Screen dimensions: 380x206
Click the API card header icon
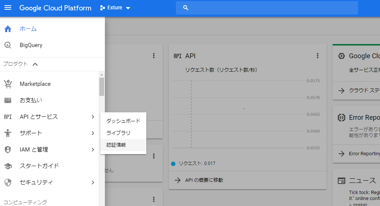(177, 56)
